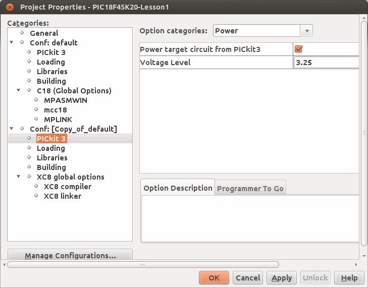The height and width of the screenshot is (288, 368).
Task: Click the vertical scrollbar up arrow
Action: (364, 18)
